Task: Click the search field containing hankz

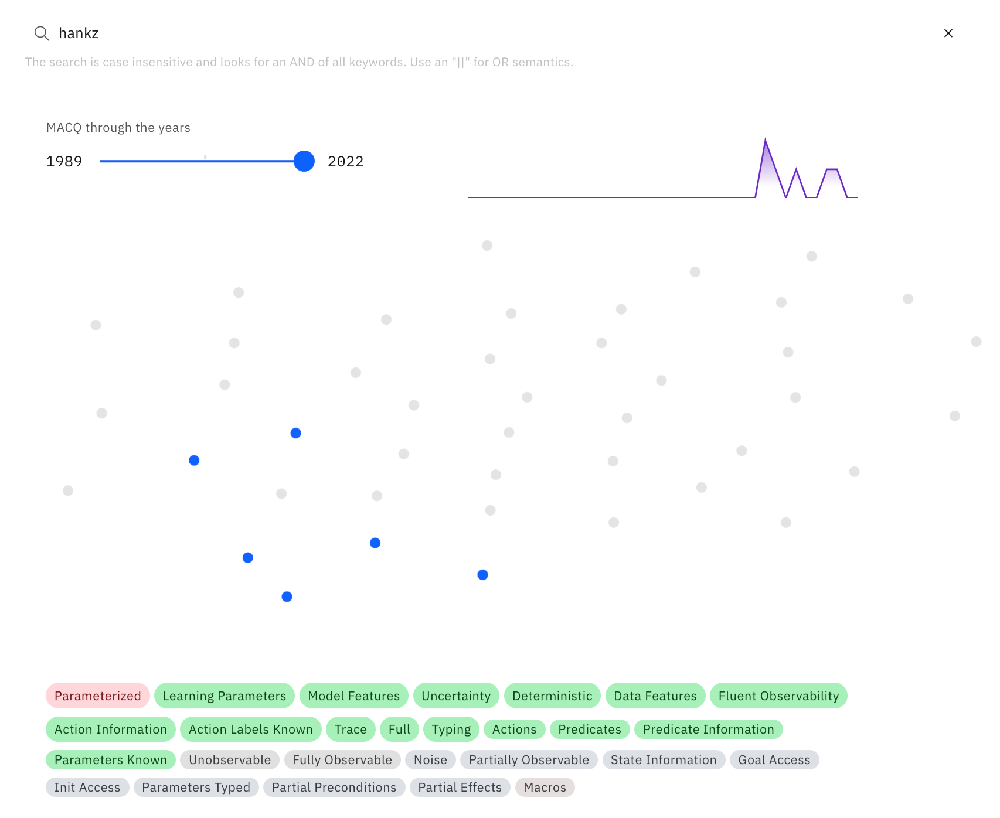Action: click(469, 33)
